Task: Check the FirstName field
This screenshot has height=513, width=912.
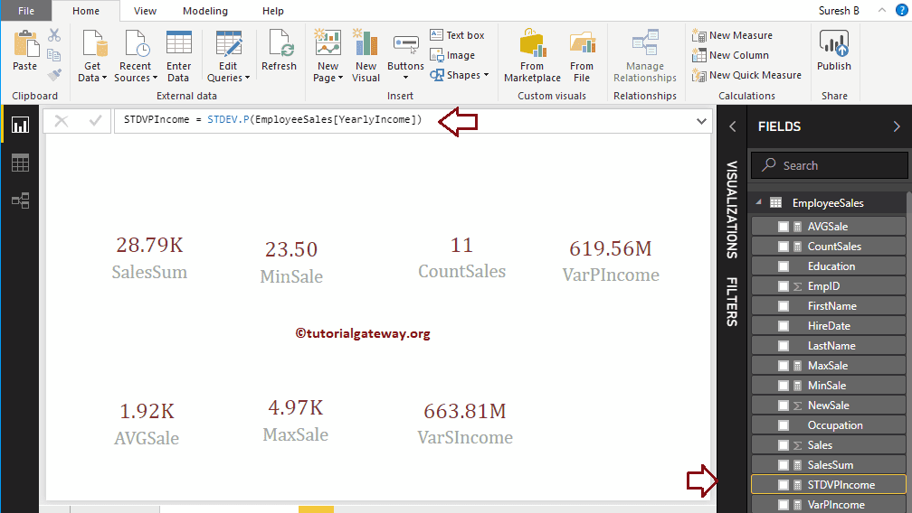Action: click(x=784, y=306)
